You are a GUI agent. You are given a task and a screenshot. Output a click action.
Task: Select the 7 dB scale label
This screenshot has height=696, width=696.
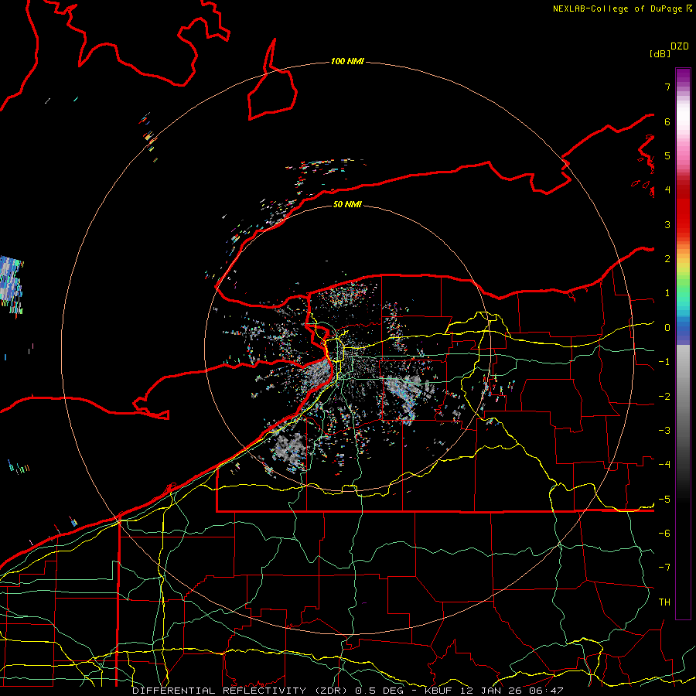pos(667,87)
